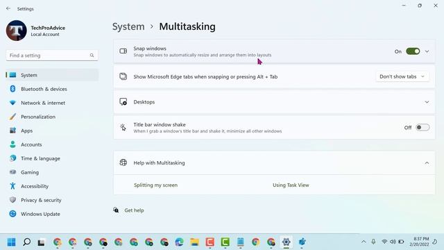Switch to the Settings gear taskbar icon
The height and width of the screenshot is (250, 444).
[x=287, y=242]
